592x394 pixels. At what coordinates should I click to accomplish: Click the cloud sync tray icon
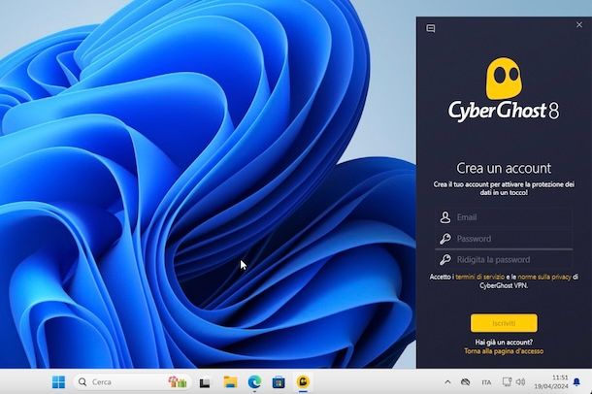465,382
